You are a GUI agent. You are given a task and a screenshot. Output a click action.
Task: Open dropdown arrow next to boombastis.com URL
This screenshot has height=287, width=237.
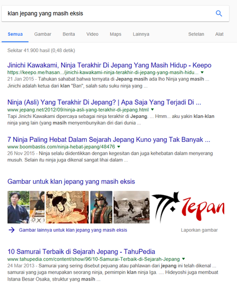(x=118, y=147)
